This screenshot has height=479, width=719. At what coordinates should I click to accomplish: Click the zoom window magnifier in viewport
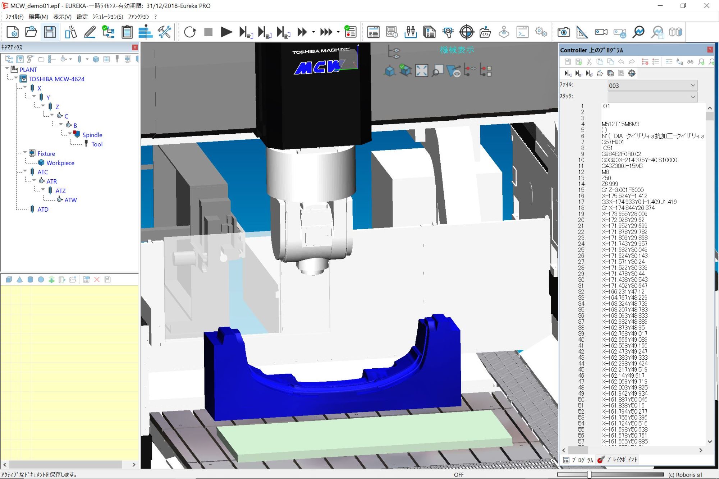tap(438, 71)
